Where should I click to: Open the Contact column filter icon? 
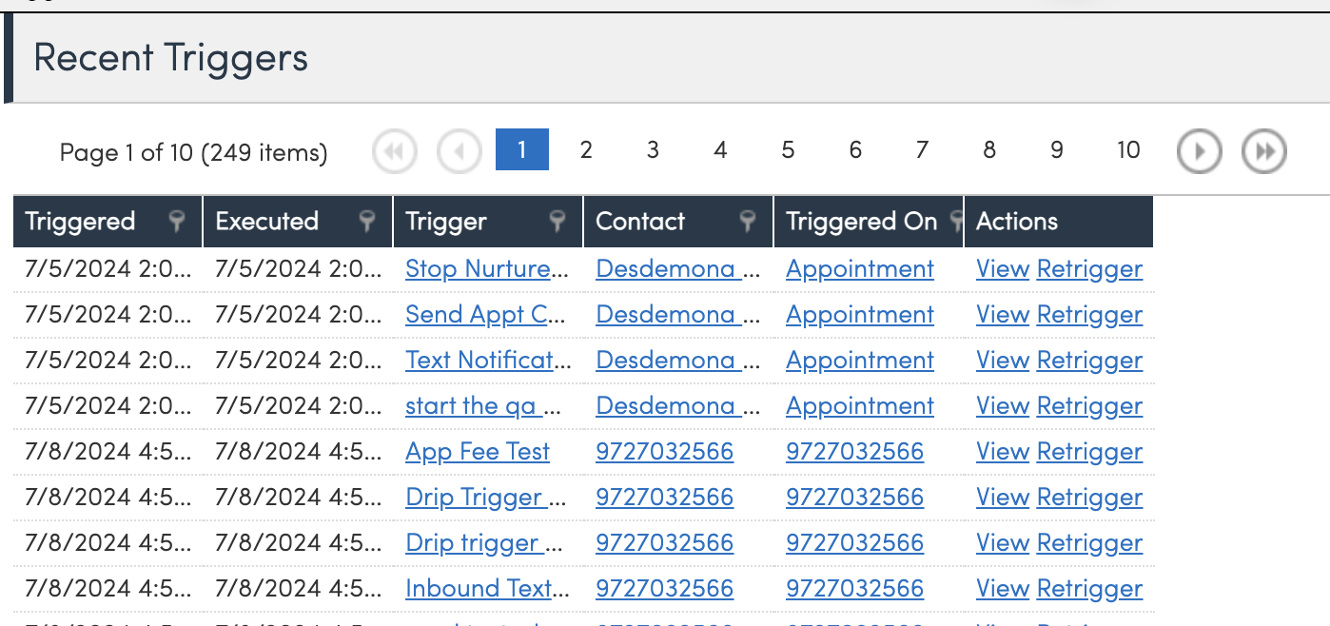click(748, 222)
